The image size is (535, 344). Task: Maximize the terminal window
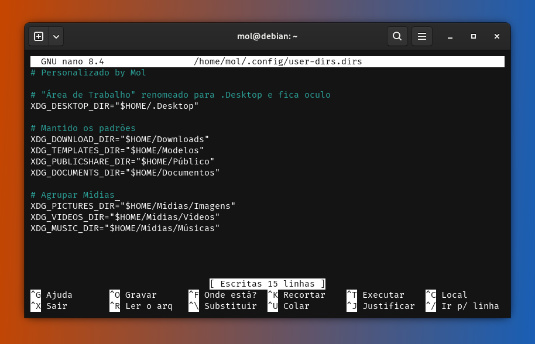point(474,36)
